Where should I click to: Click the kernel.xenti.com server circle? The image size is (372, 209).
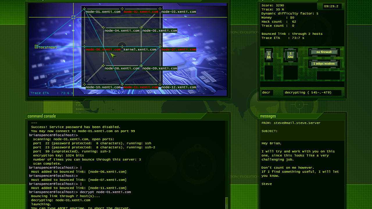click(x=122, y=46)
